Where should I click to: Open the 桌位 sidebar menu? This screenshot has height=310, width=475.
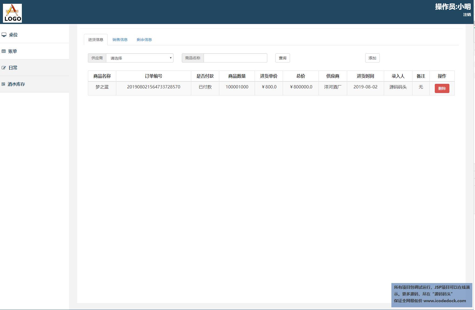[x=35, y=35]
